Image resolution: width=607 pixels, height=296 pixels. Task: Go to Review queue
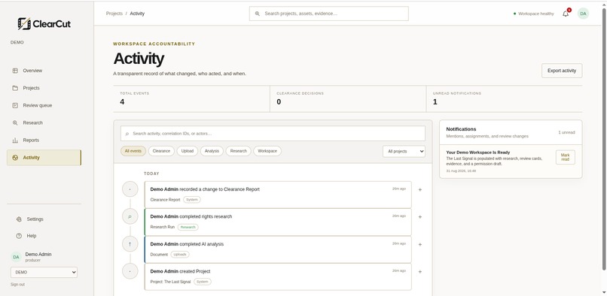click(x=44, y=105)
